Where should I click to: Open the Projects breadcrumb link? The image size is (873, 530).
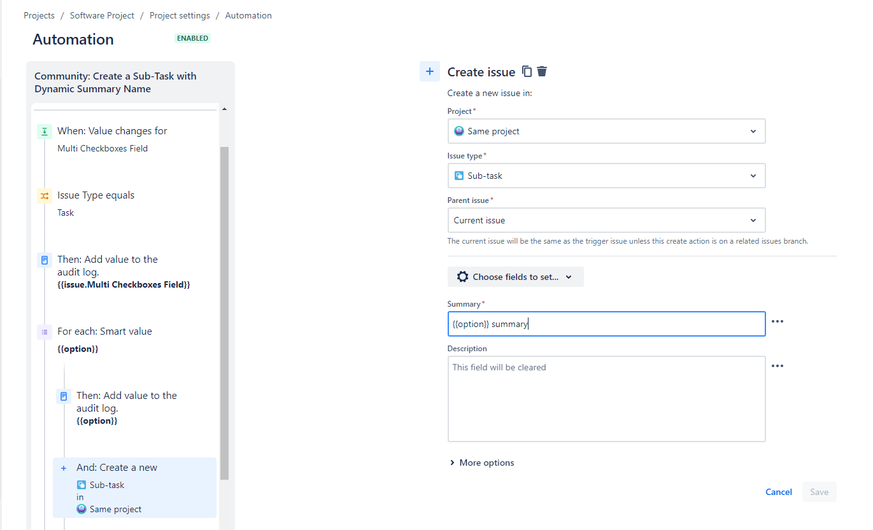[39, 15]
